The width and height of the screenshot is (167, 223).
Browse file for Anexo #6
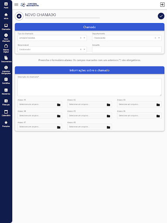158,116
